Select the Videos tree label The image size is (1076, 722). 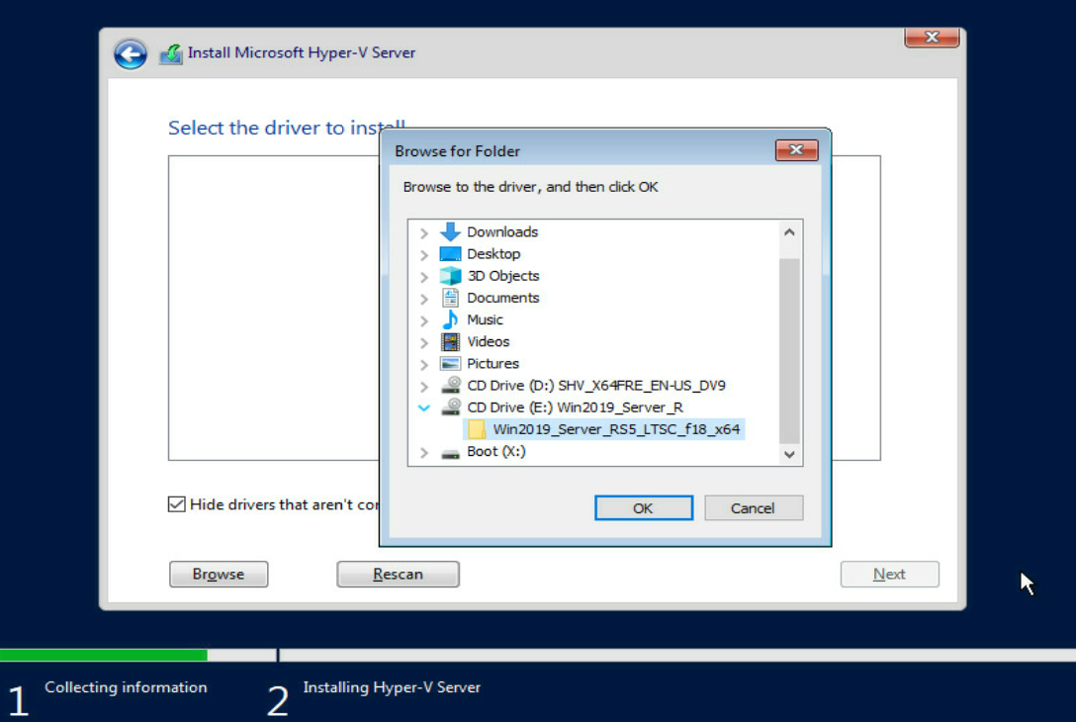(488, 342)
